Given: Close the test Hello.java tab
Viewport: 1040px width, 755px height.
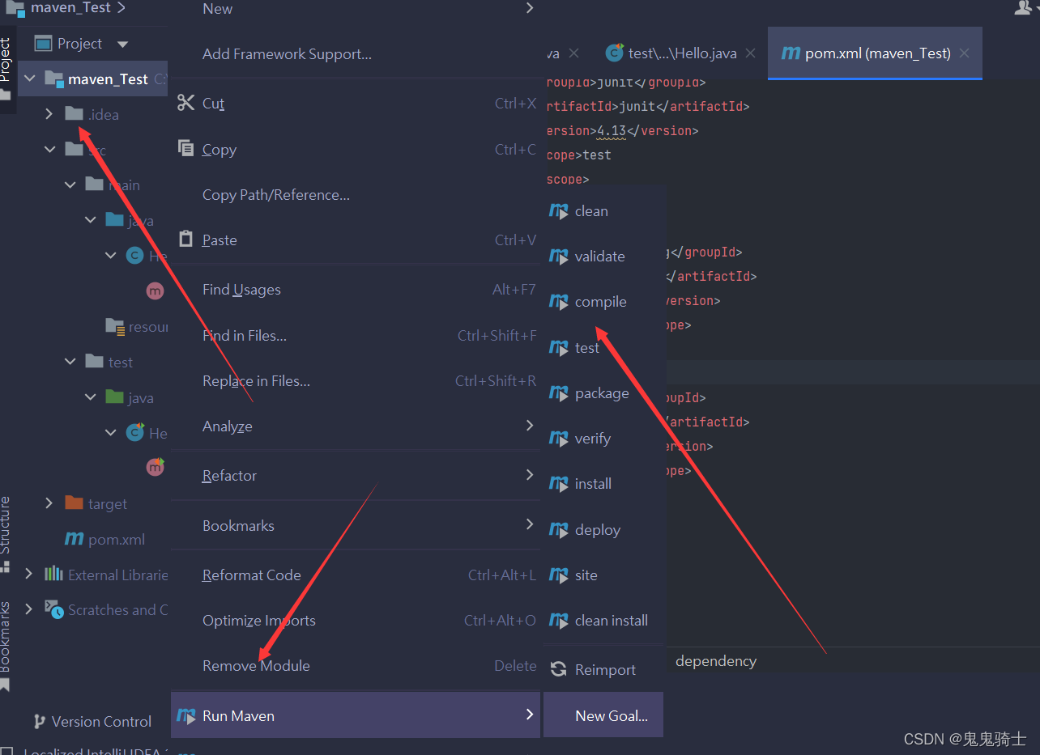Looking at the screenshot, I should pos(750,53).
